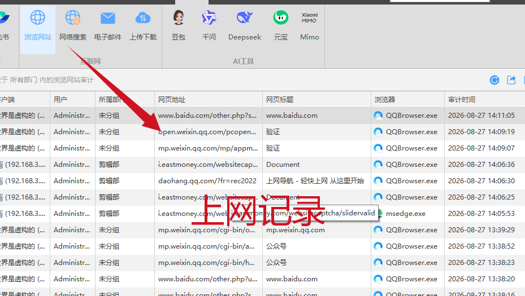
Task: Sort by 网页标题 column header
Action: coord(316,100)
